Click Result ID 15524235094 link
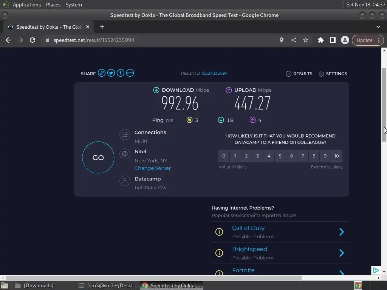This screenshot has width=387, height=290. click(x=214, y=74)
